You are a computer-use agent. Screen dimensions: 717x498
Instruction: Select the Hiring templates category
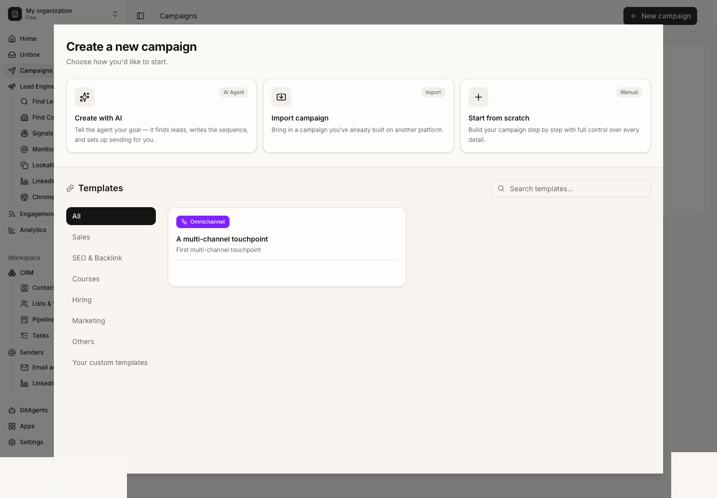111,300
